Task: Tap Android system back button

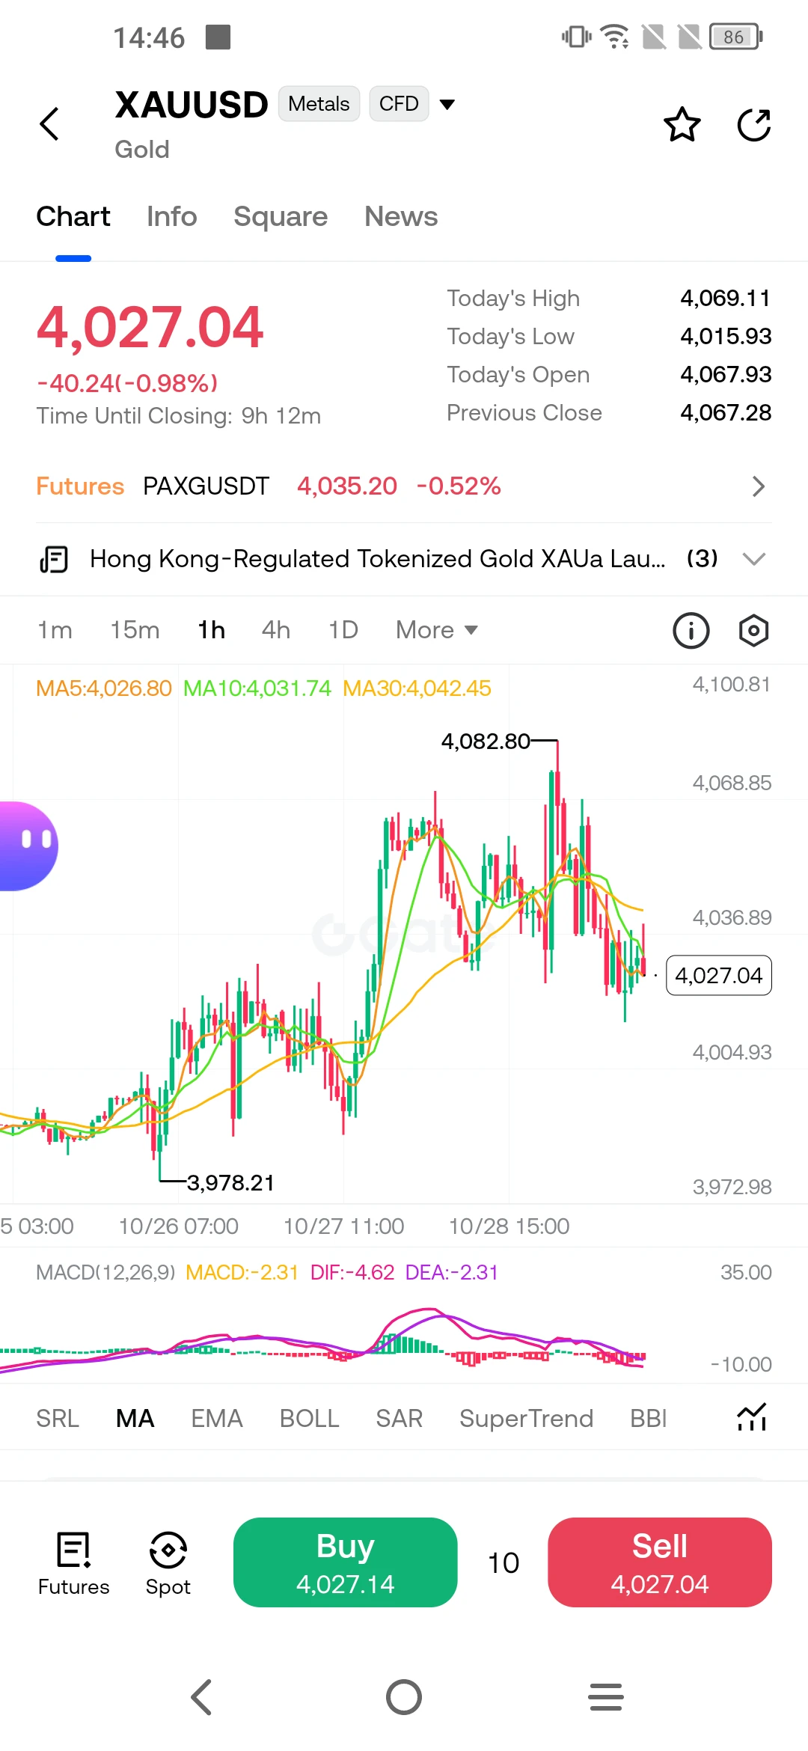Action: tap(202, 1697)
